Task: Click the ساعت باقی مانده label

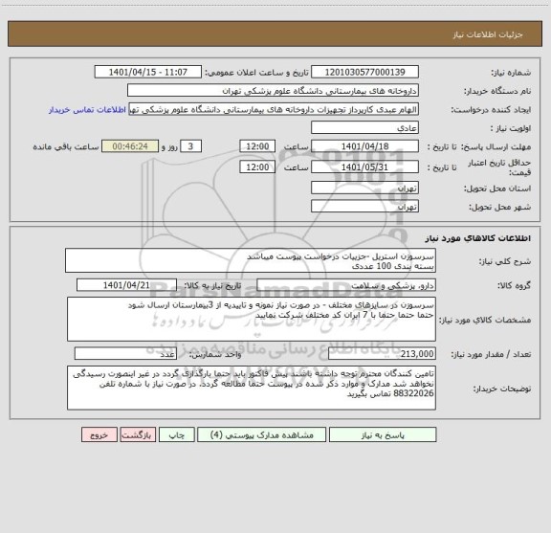Action: [x=66, y=146]
